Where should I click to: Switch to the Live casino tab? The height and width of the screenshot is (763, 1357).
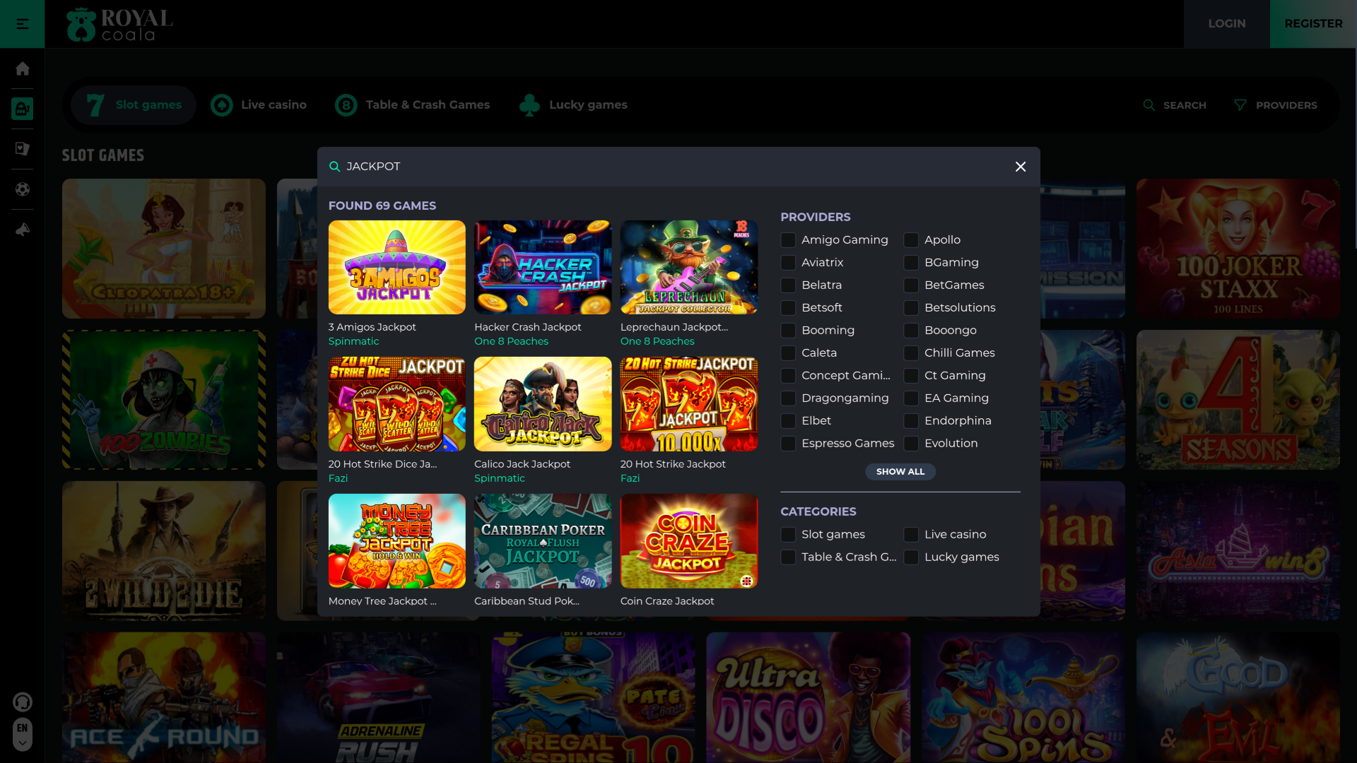(x=259, y=105)
